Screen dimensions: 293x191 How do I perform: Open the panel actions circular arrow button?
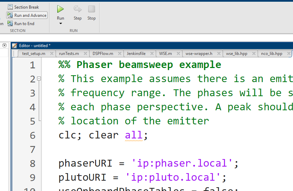point(4,45)
